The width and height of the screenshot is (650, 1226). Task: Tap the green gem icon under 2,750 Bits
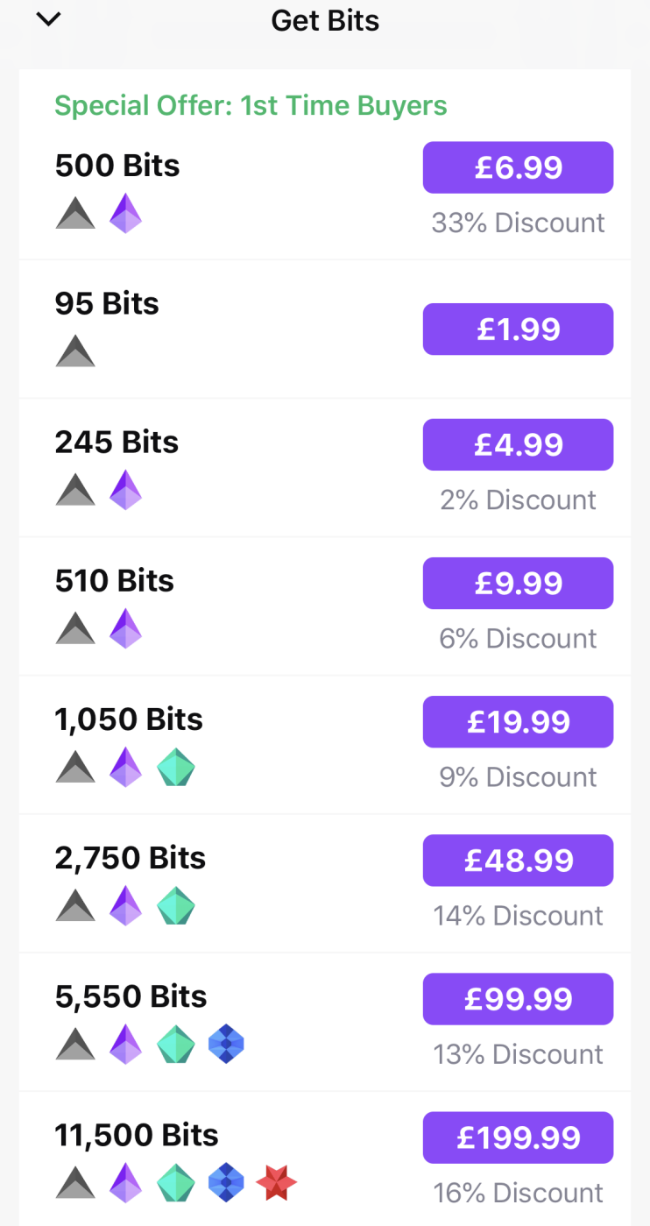click(175, 905)
